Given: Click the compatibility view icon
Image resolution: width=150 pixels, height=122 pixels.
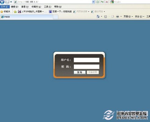Looking at the screenshot, I should tap(98, 2).
